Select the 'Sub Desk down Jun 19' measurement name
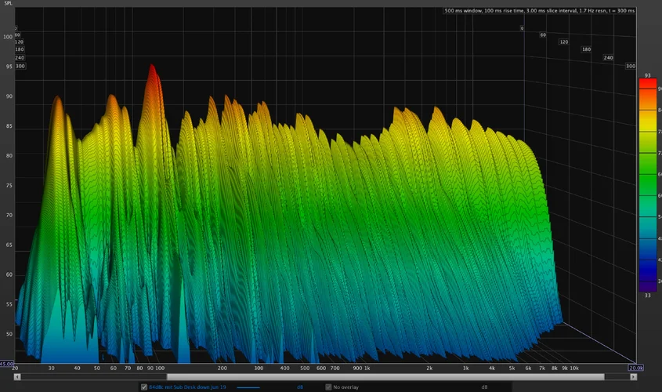The image size is (662, 392). pyautogui.click(x=186, y=387)
